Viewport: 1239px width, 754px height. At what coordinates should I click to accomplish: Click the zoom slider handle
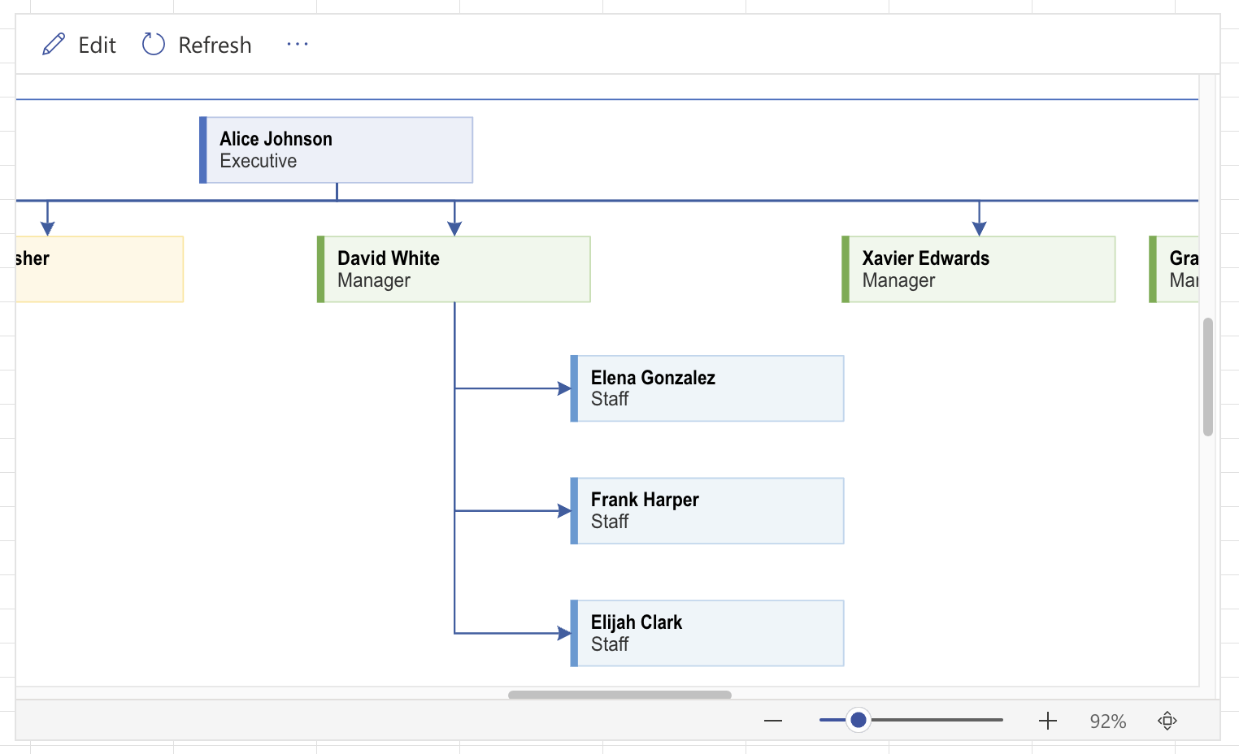(858, 720)
